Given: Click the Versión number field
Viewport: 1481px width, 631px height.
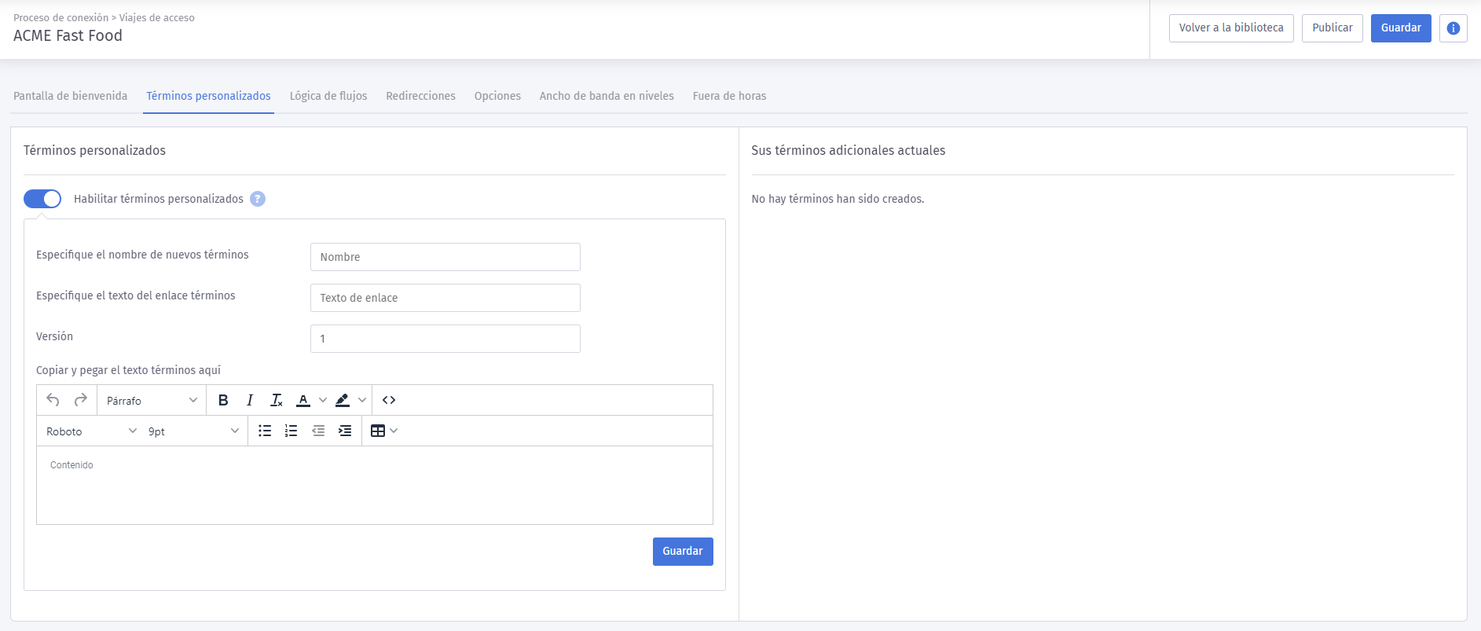Looking at the screenshot, I should pos(445,339).
